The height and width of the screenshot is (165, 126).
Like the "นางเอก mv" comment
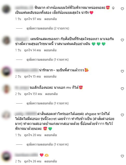click(x=122, y=89)
